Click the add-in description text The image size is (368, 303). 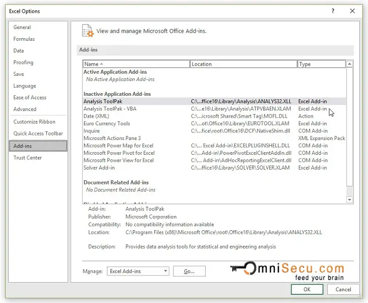[x=201, y=247]
